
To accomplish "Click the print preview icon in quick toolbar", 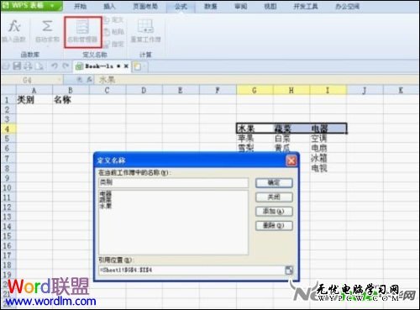I will pyautogui.click(x=39, y=66).
